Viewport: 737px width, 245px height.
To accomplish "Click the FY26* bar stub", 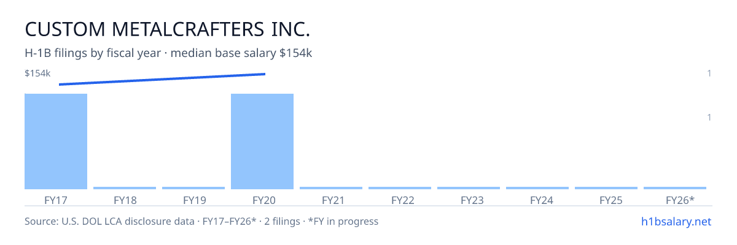I will [x=675, y=188].
